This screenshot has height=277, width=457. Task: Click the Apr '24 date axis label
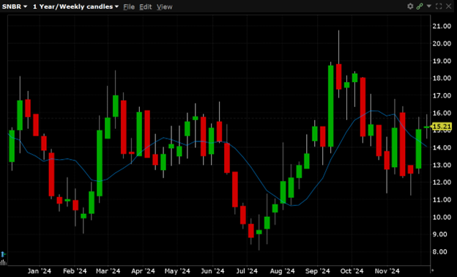pos(143,271)
